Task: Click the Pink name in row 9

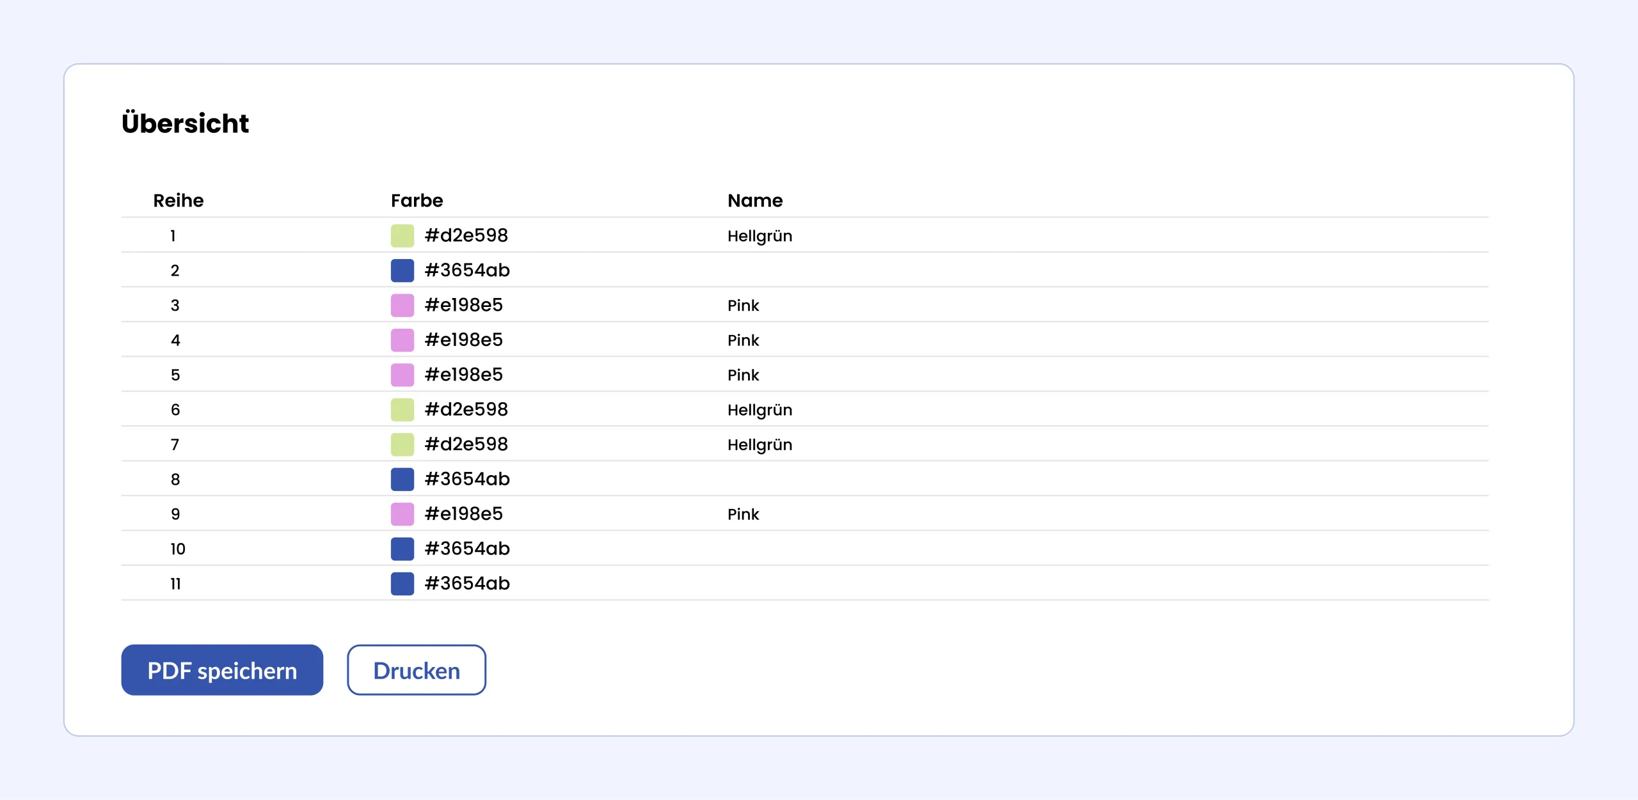Action: pos(743,515)
